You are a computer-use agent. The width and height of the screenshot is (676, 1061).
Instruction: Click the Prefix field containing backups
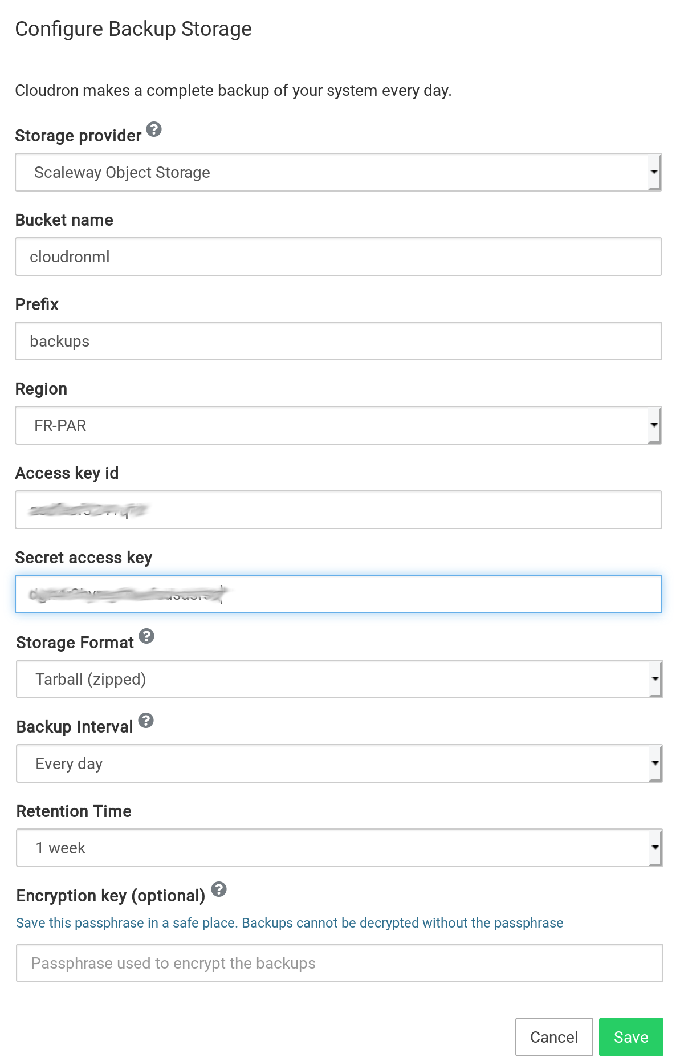pyautogui.click(x=338, y=341)
